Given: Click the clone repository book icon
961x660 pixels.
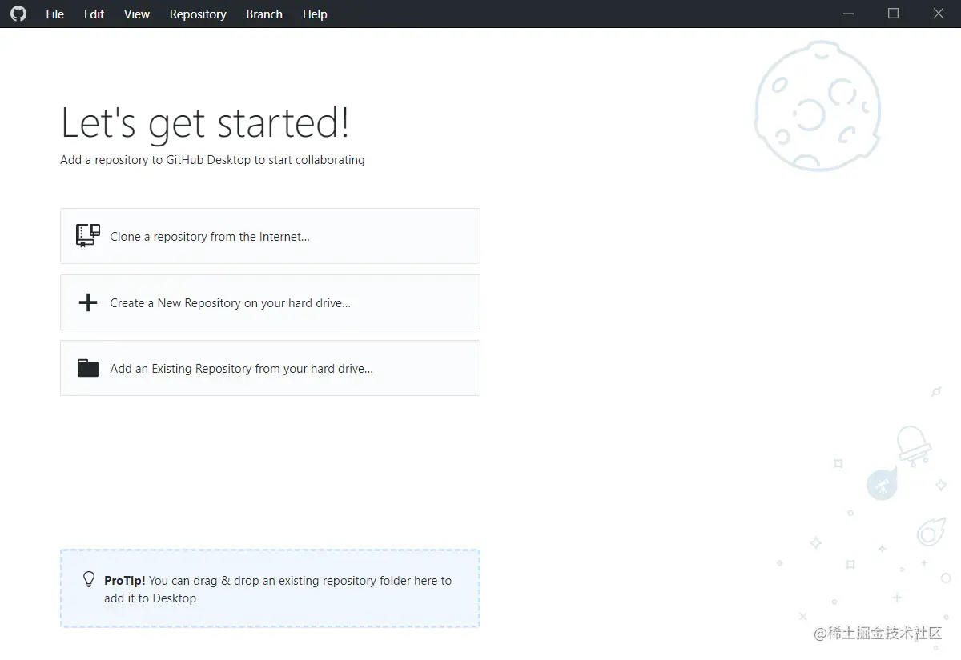Looking at the screenshot, I should point(88,235).
